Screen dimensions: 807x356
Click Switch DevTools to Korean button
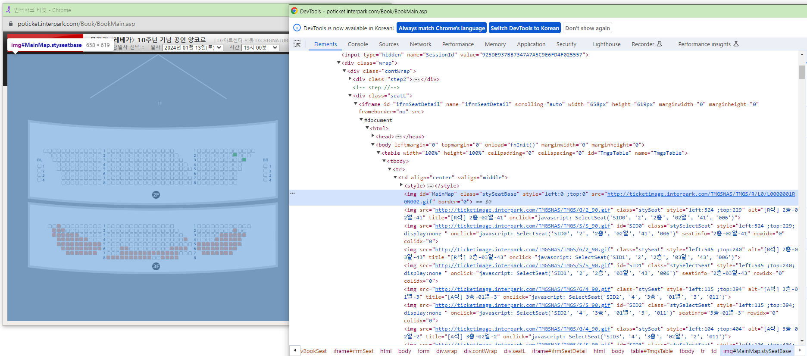525,28
